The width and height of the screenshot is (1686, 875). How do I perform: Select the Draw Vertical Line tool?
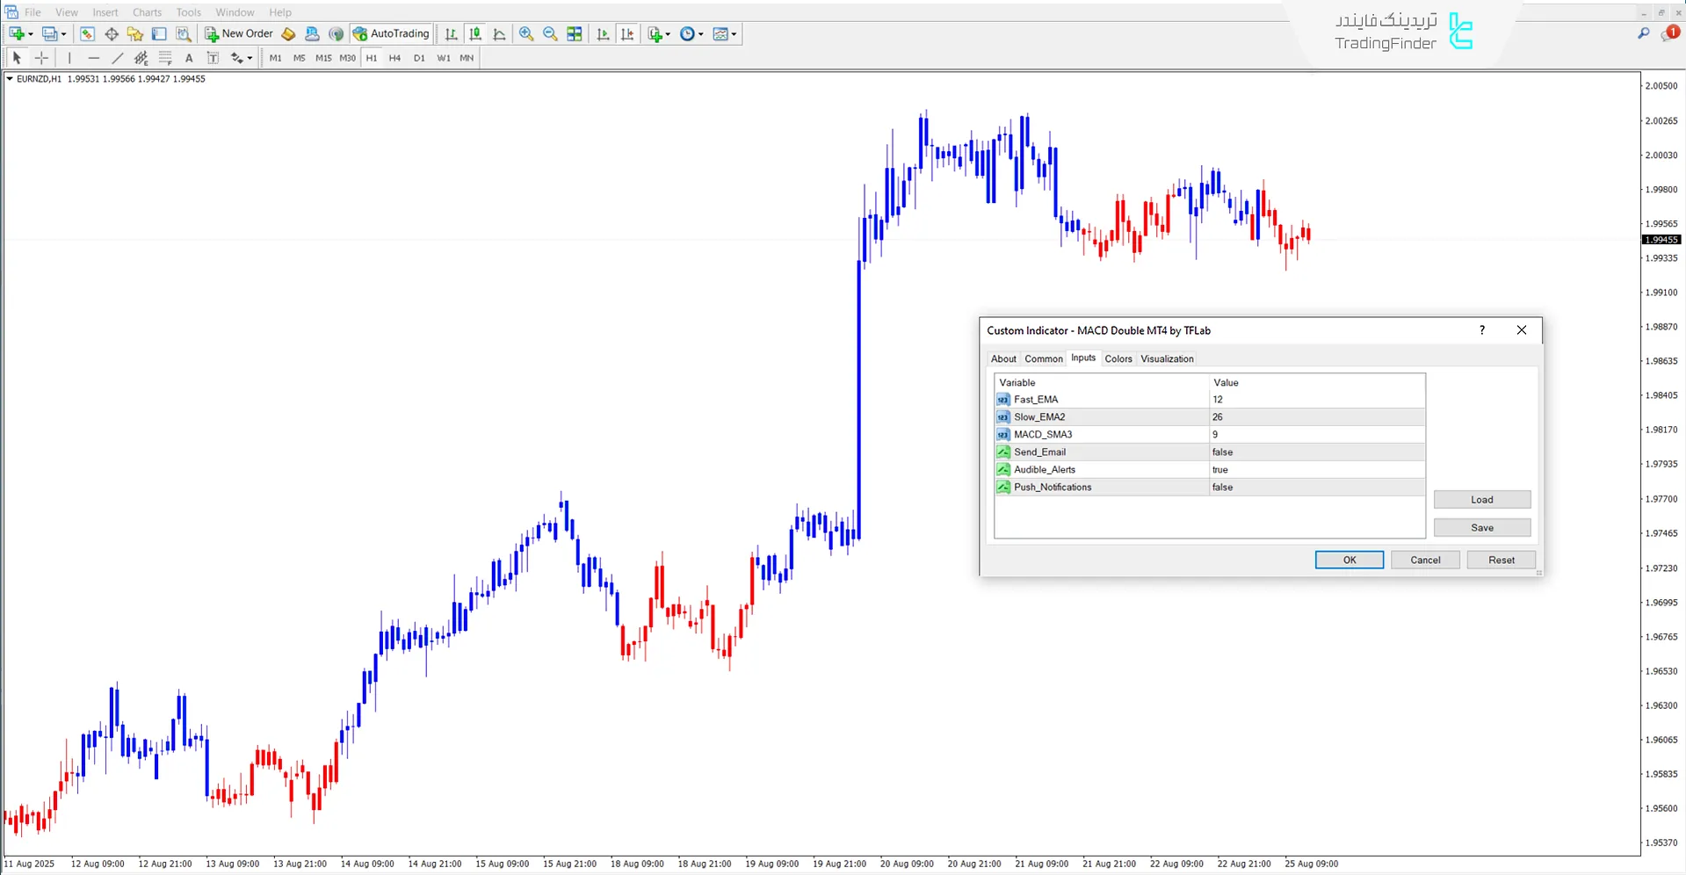69,58
